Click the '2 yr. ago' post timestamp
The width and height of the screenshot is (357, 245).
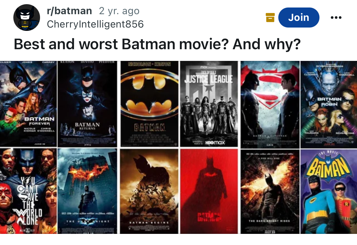click(119, 11)
